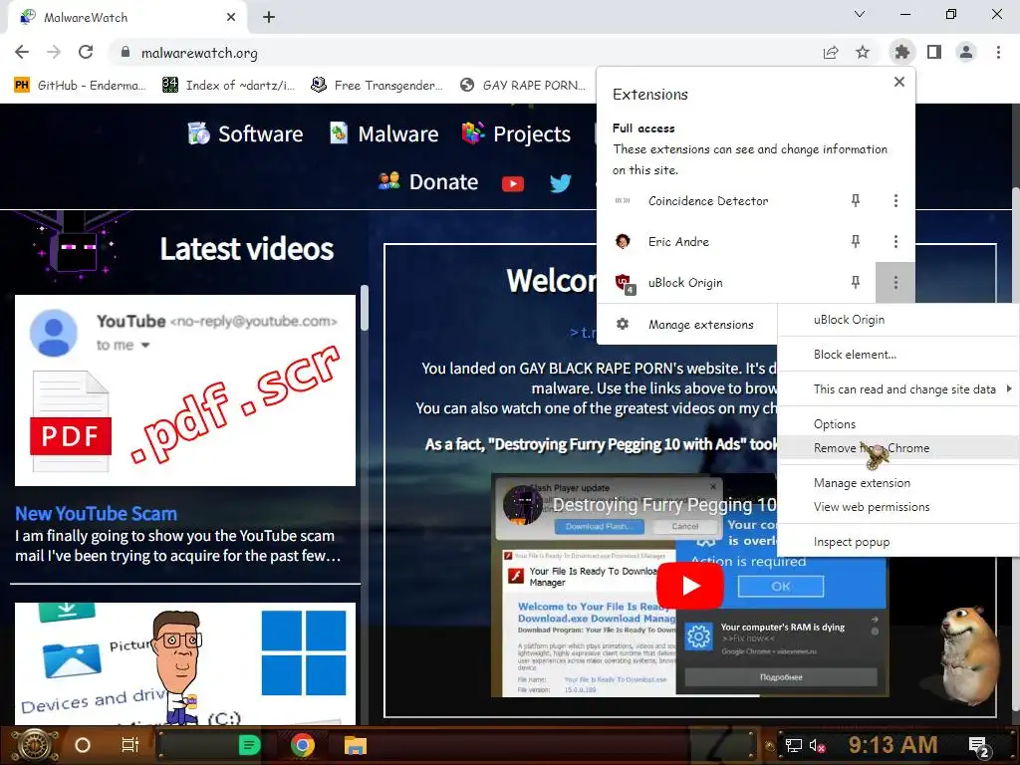Open the green notes app on taskbar
Image resolution: width=1020 pixels, height=765 pixels.
pyautogui.click(x=249, y=745)
